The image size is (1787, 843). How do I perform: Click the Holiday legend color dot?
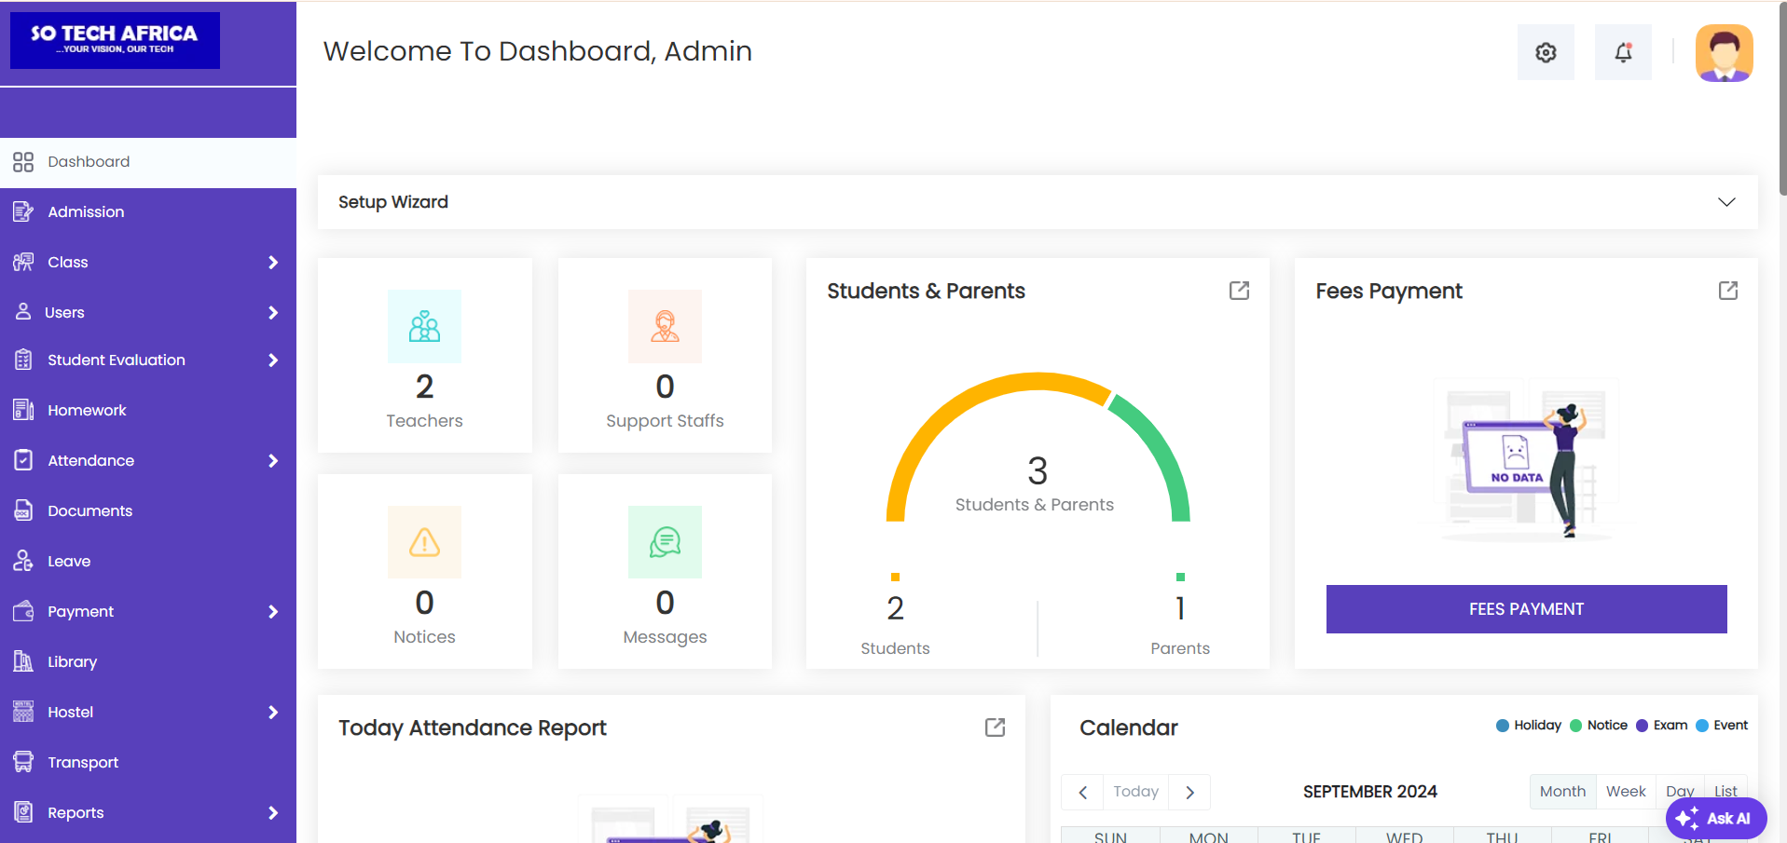(x=1502, y=726)
